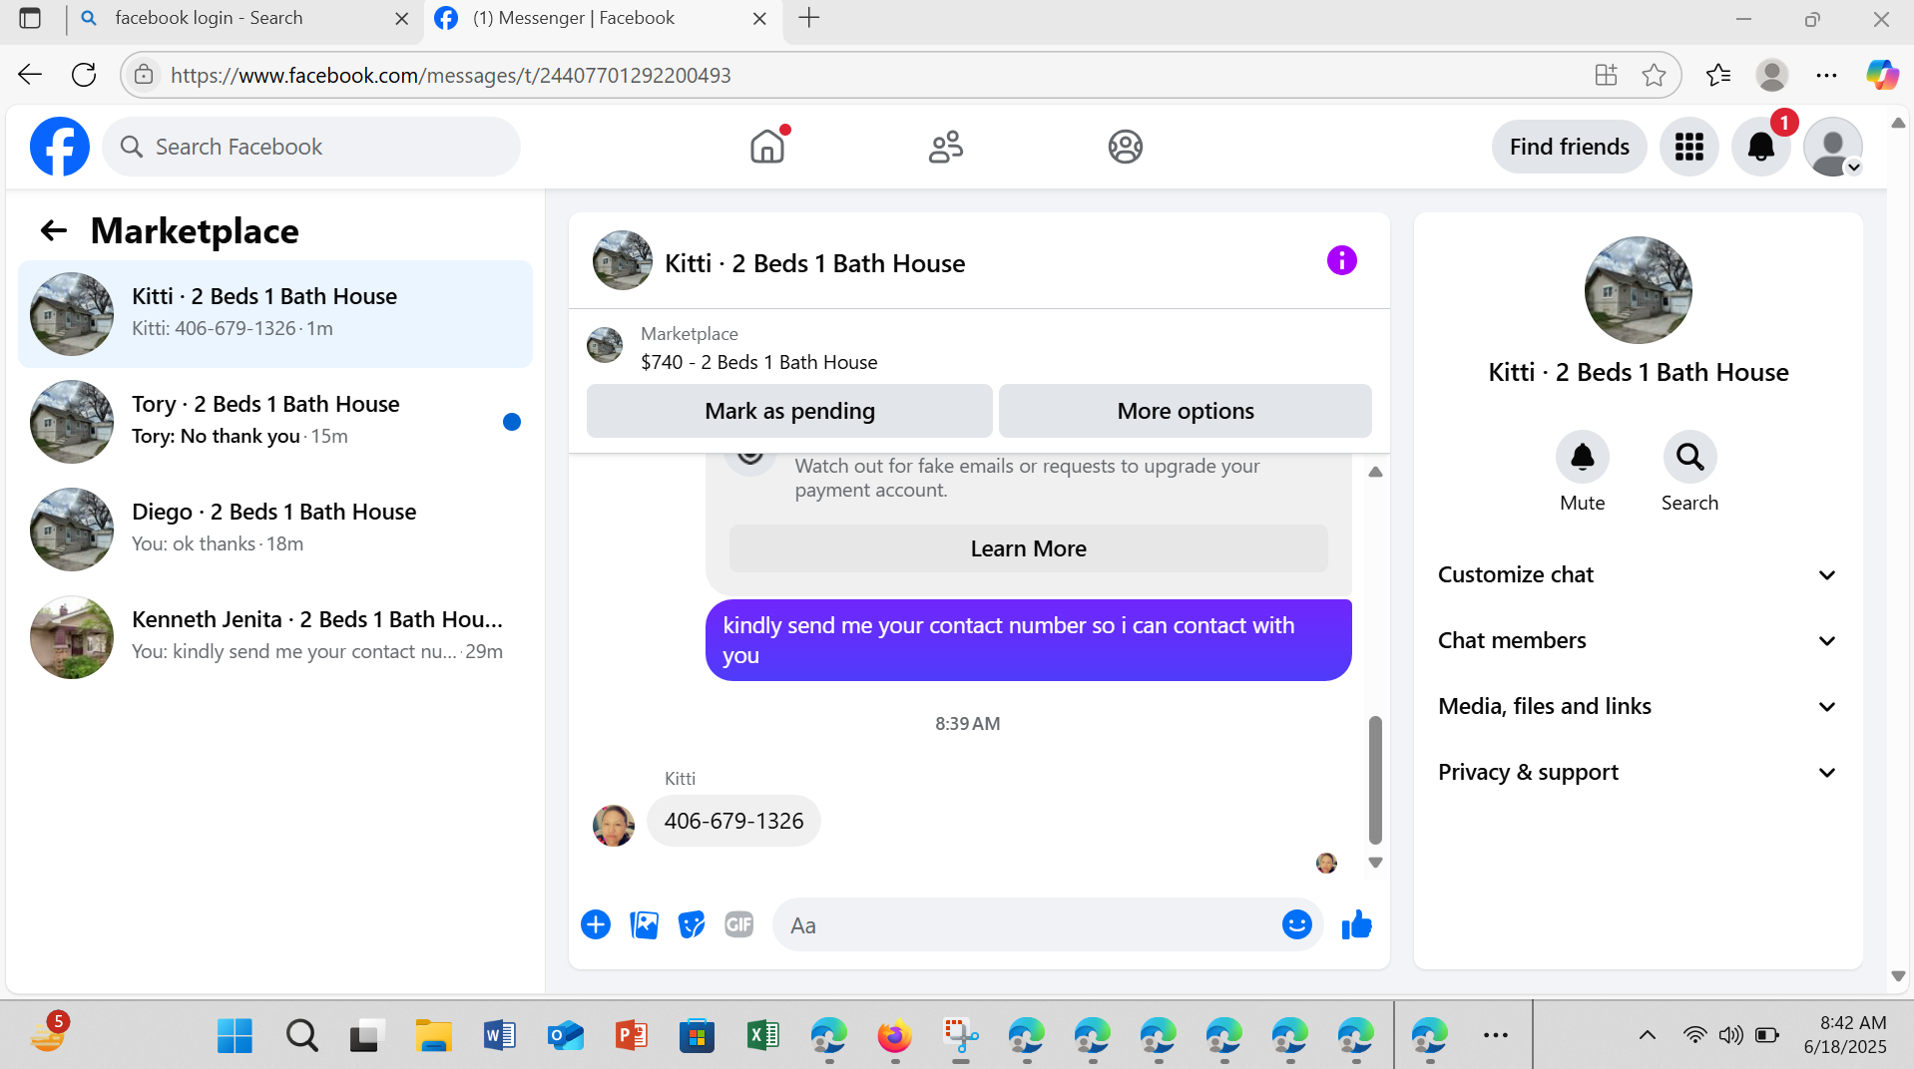Click the More options button
1914x1069 pixels.
(x=1186, y=411)
